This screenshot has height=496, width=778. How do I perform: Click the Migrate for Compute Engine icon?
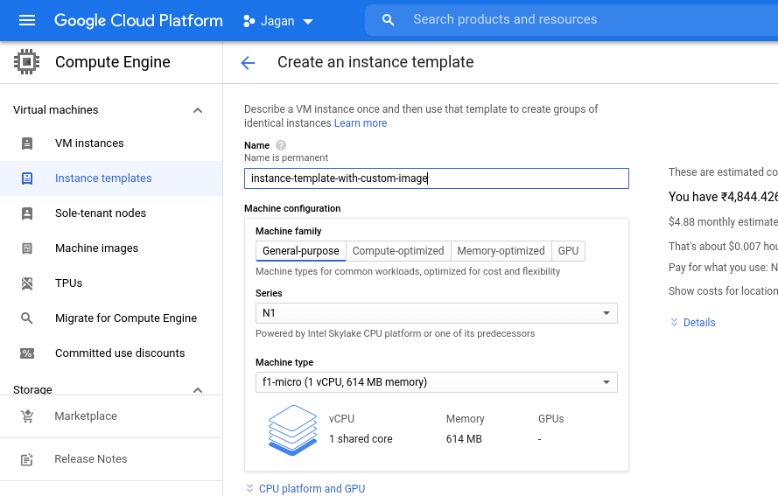point(27,318)
